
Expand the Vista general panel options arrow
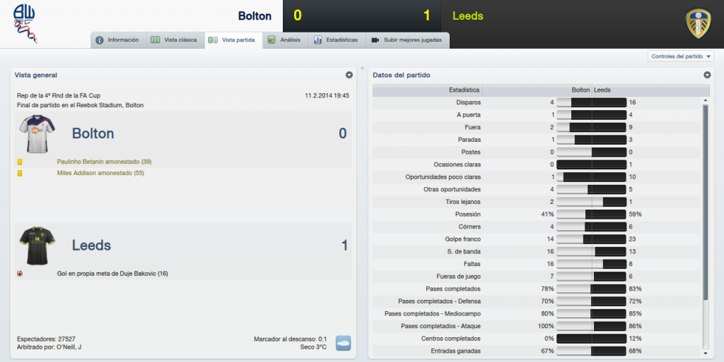tap(349, 75)
